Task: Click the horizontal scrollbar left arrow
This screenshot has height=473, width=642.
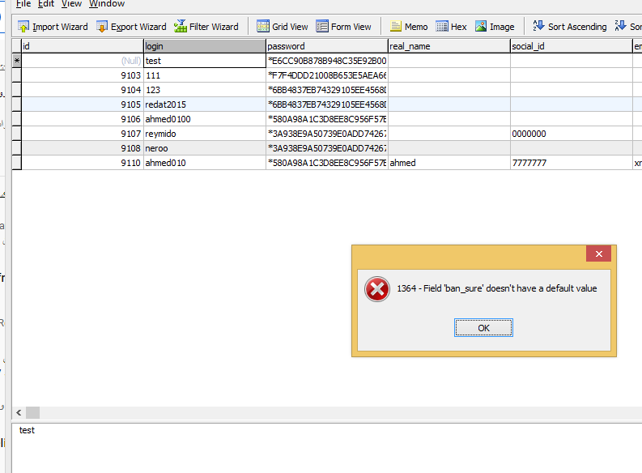Action: (x=19, y=413)
